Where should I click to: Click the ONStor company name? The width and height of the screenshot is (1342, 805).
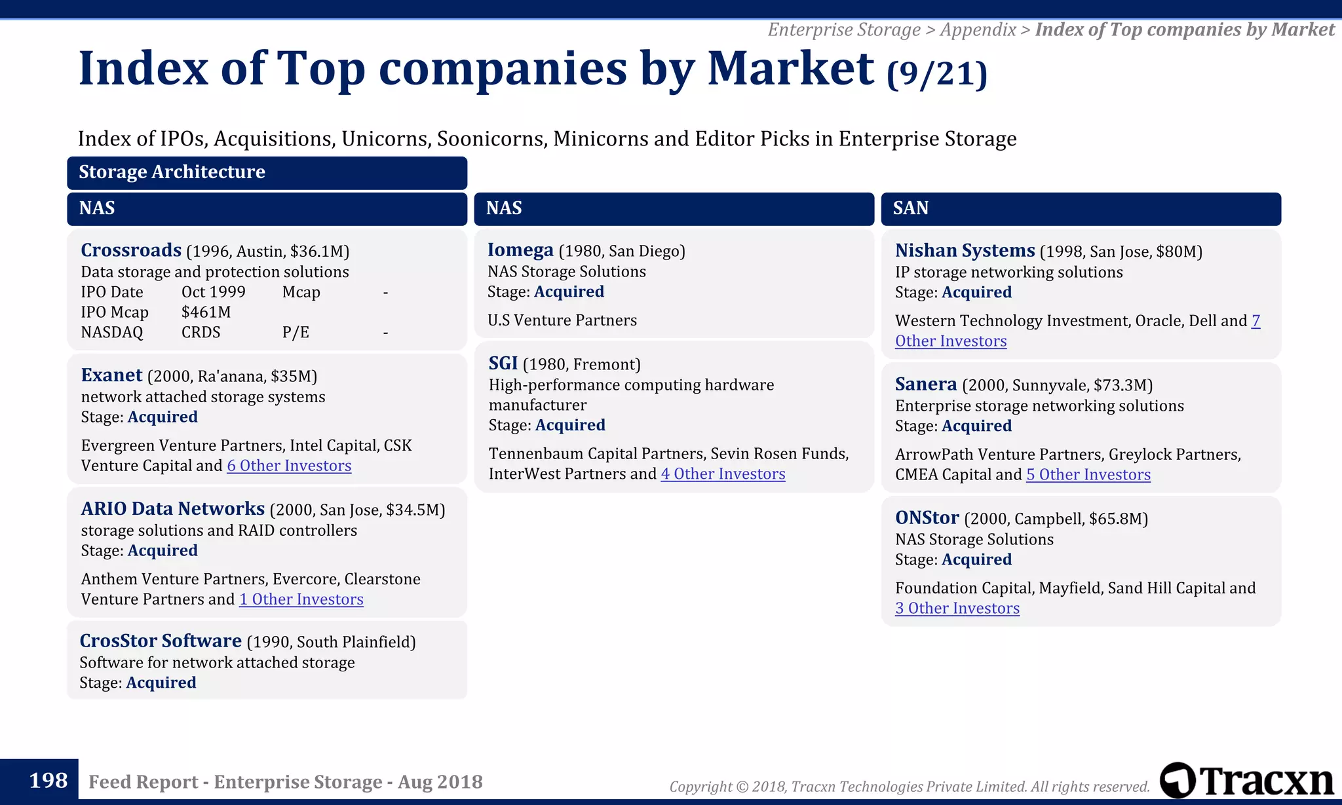927,517
